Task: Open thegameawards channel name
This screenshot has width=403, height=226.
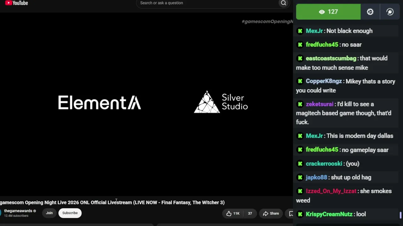Action: tap(18, 211)
